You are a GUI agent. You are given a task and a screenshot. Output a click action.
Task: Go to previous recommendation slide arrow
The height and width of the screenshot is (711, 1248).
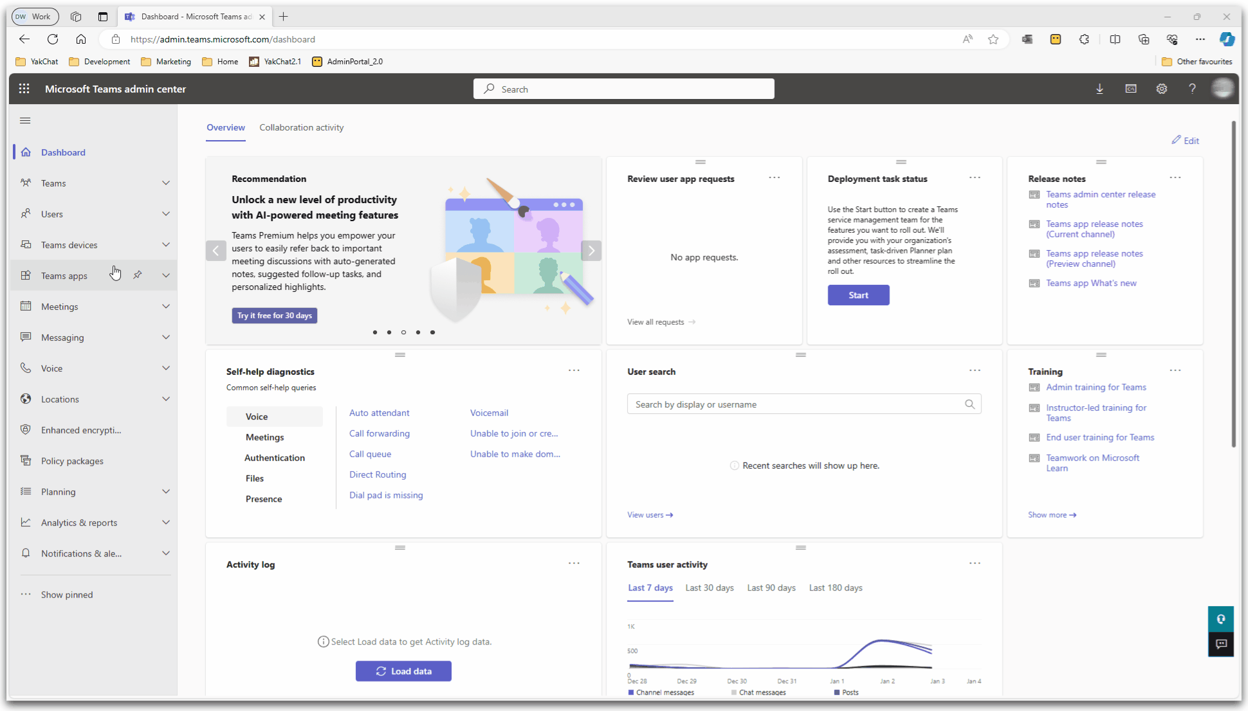click(x=216, y=251)
